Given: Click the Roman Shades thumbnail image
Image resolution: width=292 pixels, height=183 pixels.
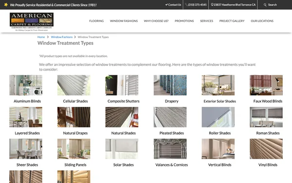Looking at the screenshot, I should tap(266, 117).
